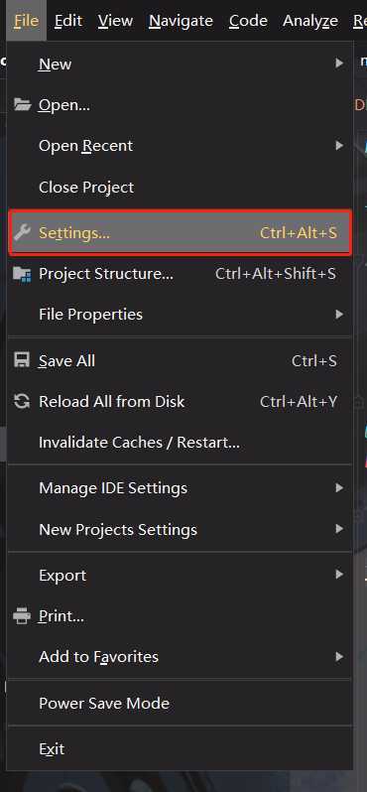Expand the New submenu arrow
The height and width of the screenshot is (792, 367).
click(x=339, y=64)
